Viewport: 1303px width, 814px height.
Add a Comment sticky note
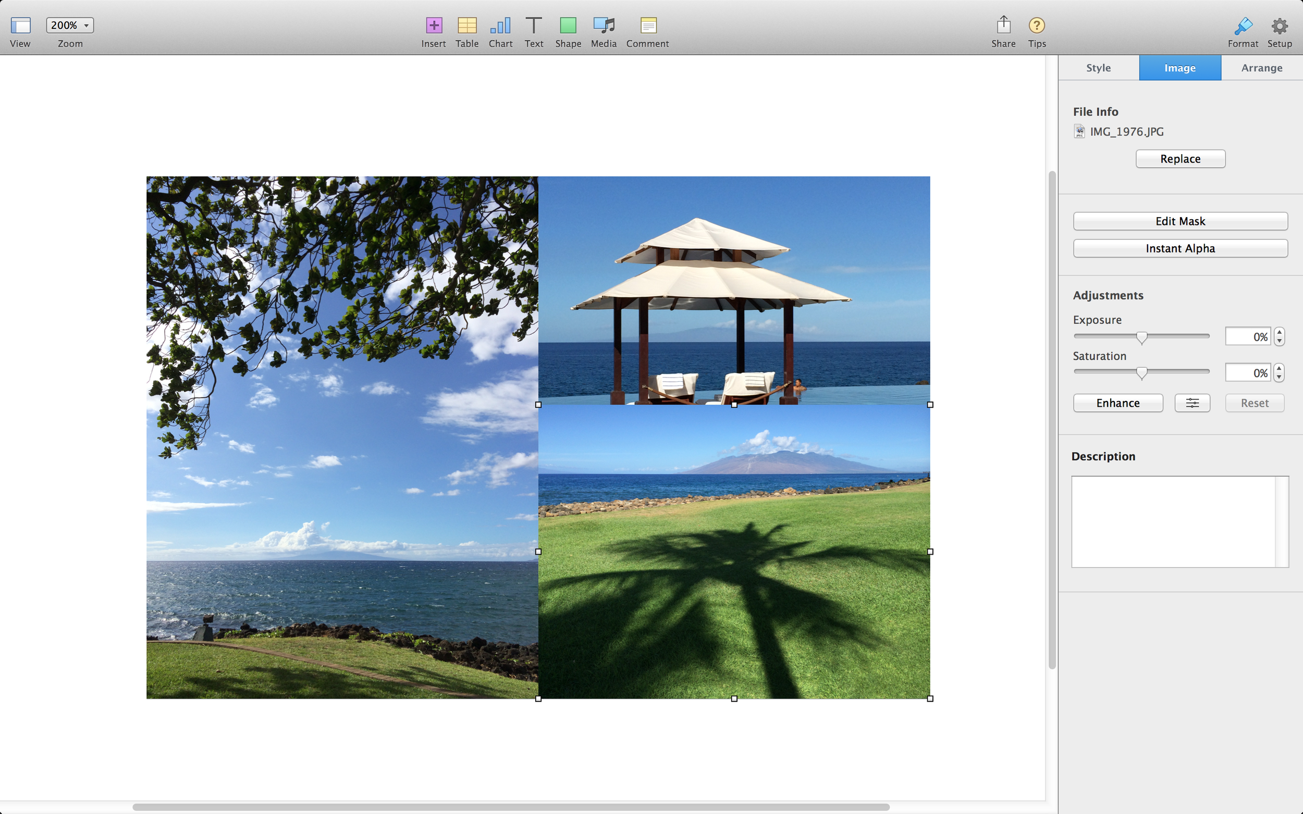pyautogui.click(x=648, y=26)
